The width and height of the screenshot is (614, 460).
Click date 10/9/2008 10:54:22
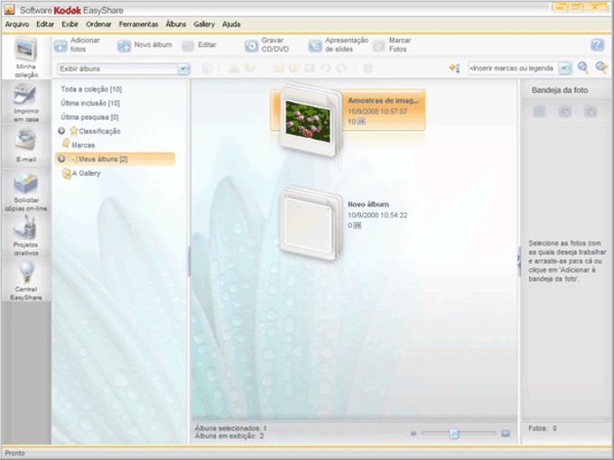(x=377, y=216)
